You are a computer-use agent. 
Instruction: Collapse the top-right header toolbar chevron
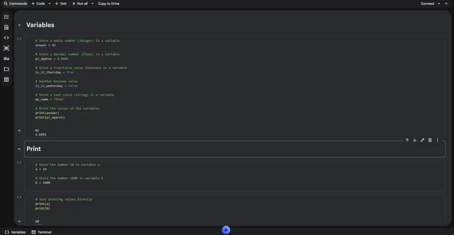[447, 4]
